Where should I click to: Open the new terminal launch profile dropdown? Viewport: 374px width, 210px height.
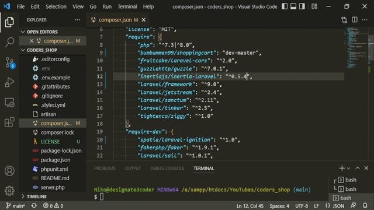pyautogui.click(x=348, y=169)
